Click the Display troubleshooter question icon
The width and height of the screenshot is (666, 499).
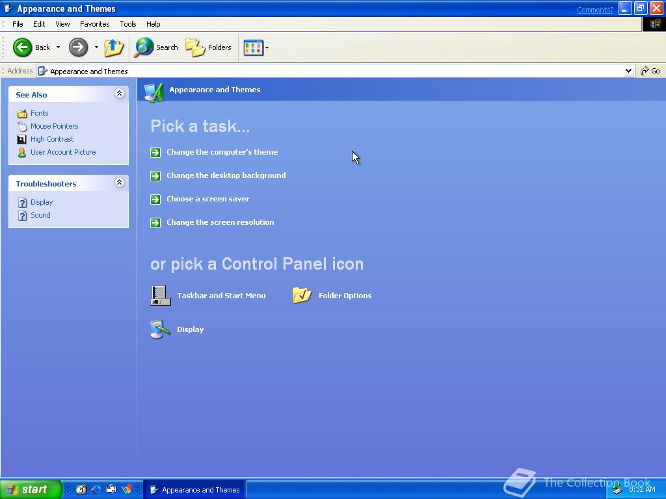pyautogui.click(x=23, y=203)
